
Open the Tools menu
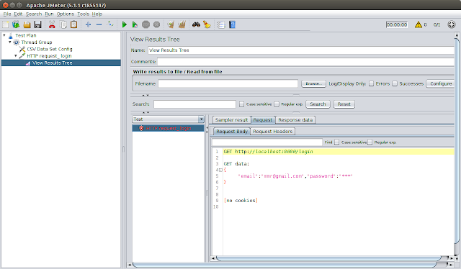(x=84, y=14)
